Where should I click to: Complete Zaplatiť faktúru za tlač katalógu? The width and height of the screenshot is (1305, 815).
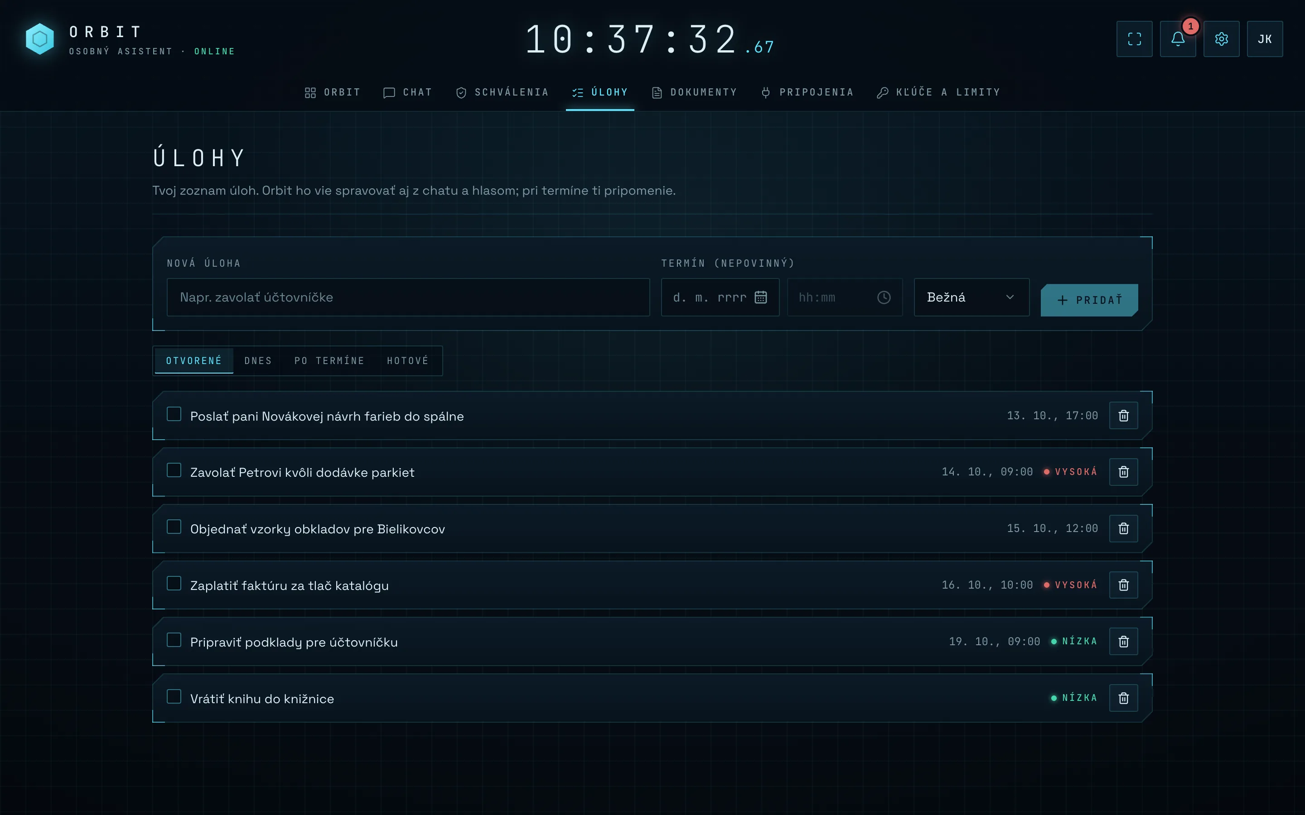coord(174,583)
